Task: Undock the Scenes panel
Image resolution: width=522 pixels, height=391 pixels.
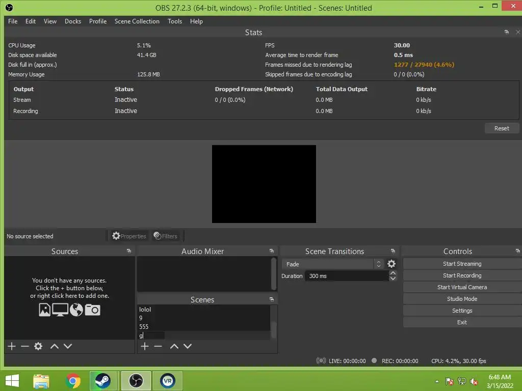Action: click(272, 299)
